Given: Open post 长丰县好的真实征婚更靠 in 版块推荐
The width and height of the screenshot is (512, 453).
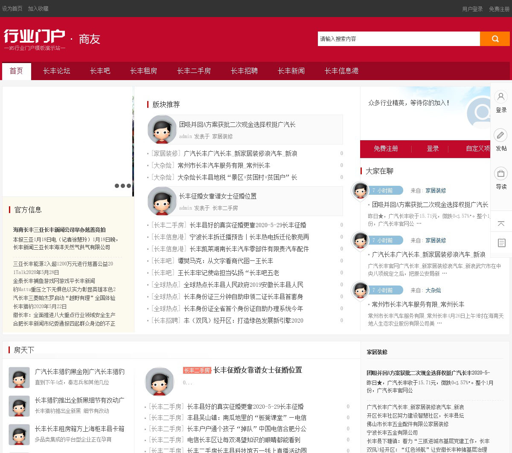Looking at the screenshot, I should tap(248, 225).
